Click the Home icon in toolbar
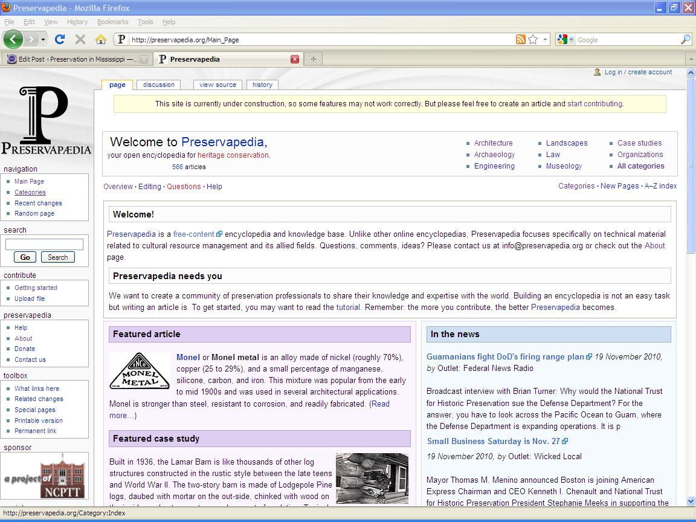696x522 pixels. [x=100, y=39]
